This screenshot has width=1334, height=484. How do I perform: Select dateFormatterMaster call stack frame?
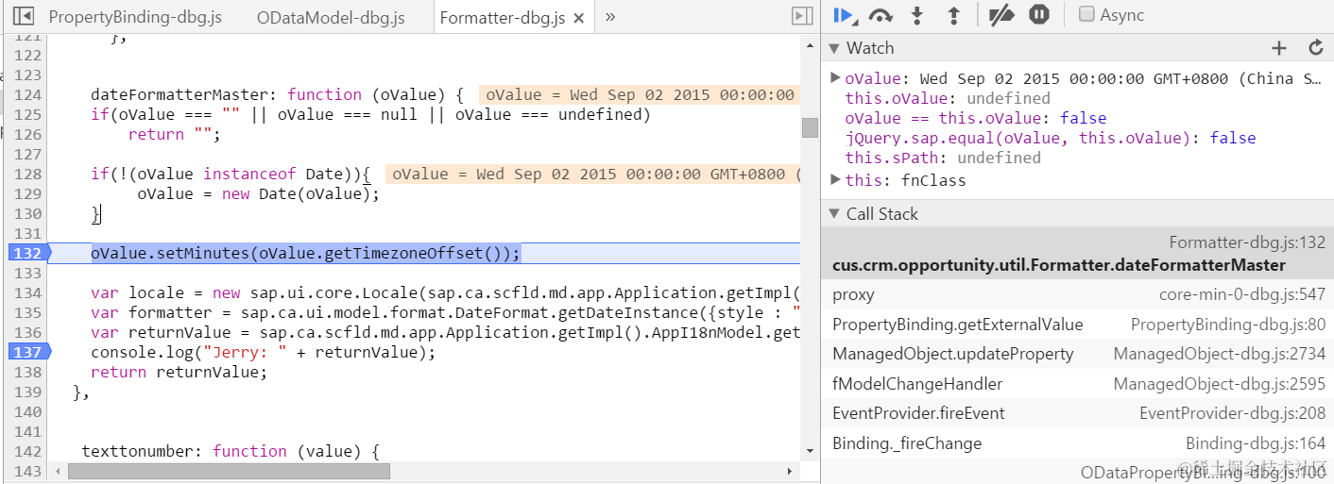[1076, 254]
